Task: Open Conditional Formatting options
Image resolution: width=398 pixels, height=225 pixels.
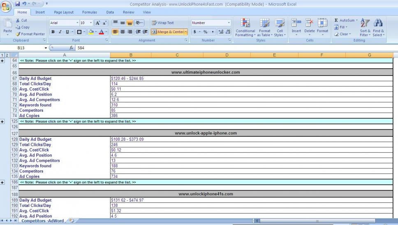Action: (245, 28)
